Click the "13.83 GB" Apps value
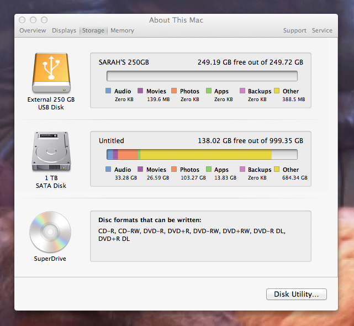The image size is (354, 326). coord(225,178)
